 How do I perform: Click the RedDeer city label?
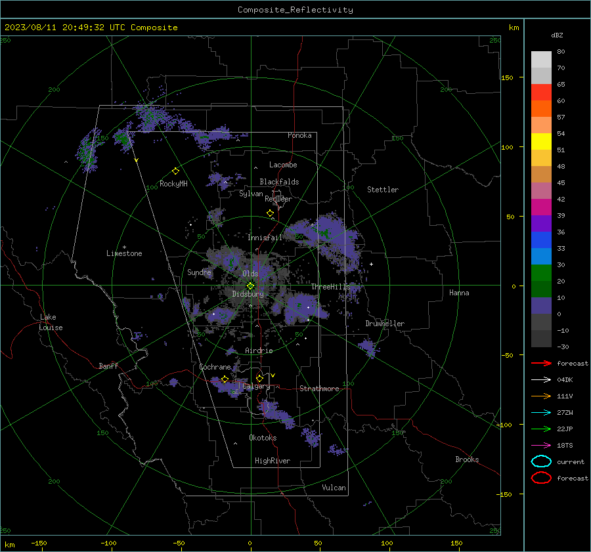[278, 199]
